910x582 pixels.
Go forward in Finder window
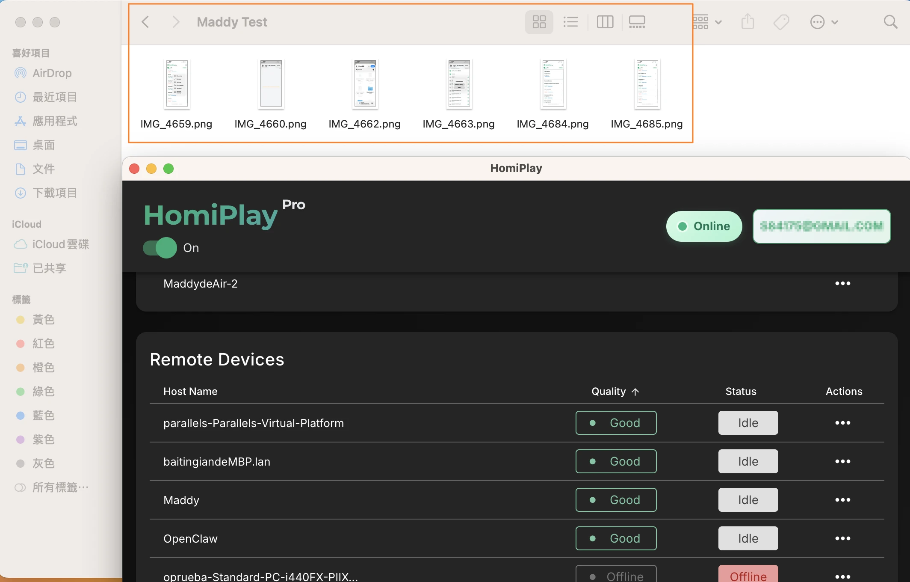pyautogui.click(x=175, y=22)
